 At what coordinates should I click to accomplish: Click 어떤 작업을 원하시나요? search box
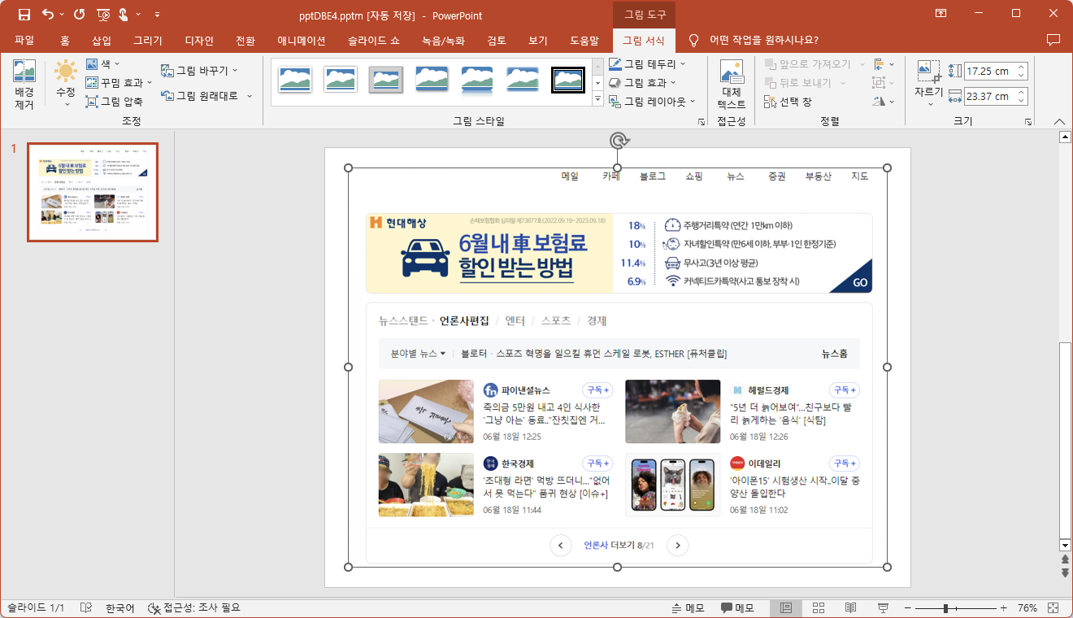(763, 40)
